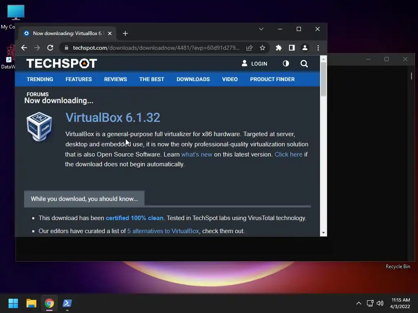Click the page scrollbar up arrow
The height and width of the screenshot is (313, 418).
[323, 59]
